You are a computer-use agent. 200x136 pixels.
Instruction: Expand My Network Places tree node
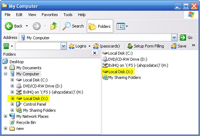pyautogui.click(x=5, y=116)
